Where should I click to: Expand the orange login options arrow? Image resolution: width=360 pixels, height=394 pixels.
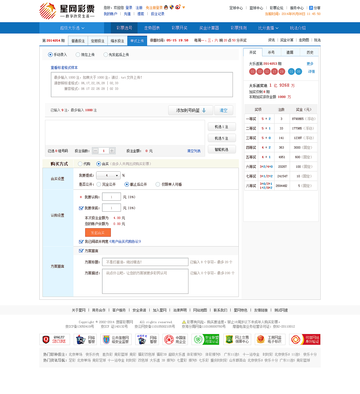(184, 8)
